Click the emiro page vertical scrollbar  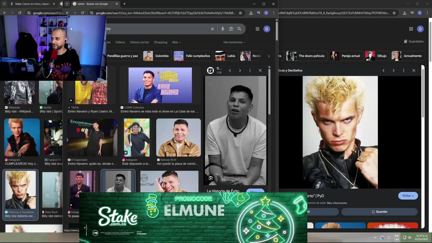pos(277,31)
